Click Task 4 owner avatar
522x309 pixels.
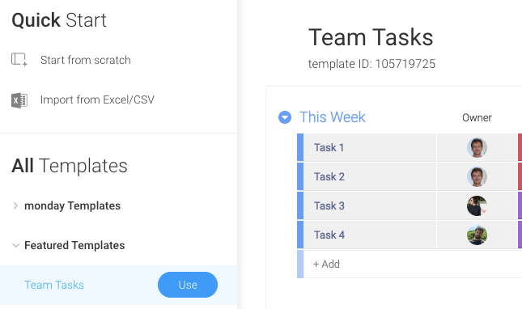477,235
